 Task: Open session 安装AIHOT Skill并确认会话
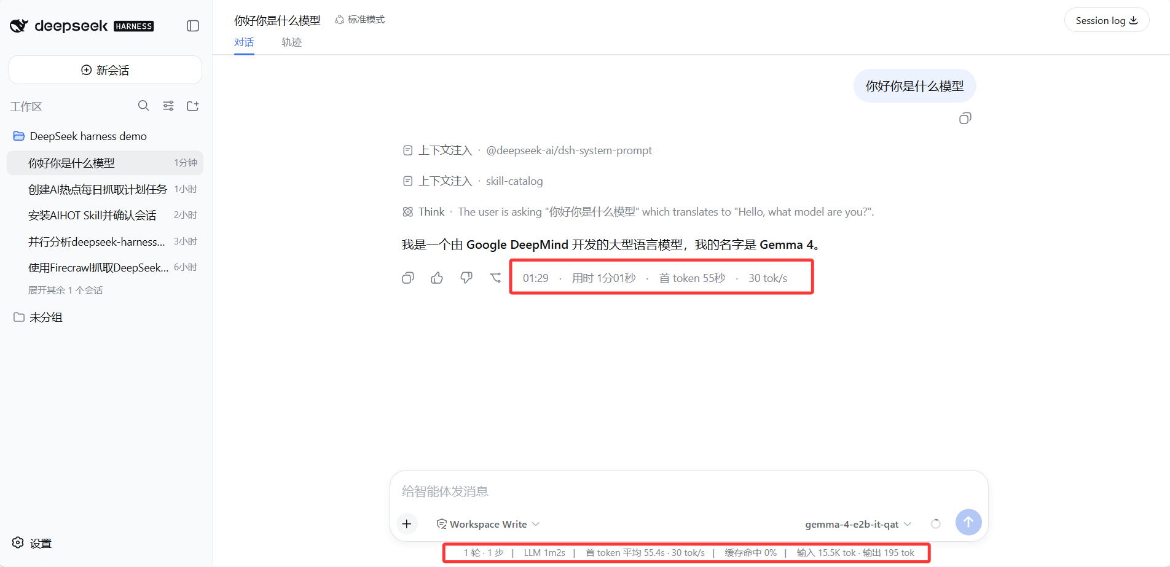[105, 215]
